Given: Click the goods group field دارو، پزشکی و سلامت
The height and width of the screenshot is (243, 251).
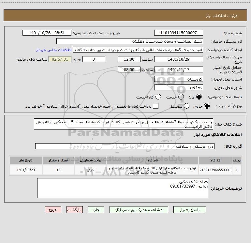Looking at the screenshot, I should (x=125, y=146).
